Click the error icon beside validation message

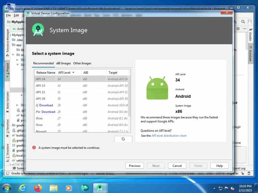34,148
